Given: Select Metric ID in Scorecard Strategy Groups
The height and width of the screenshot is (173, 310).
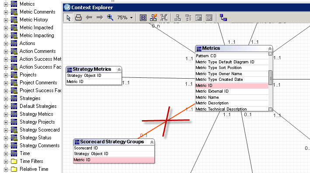Looking at the screenshot, I should tap(114, 160).
